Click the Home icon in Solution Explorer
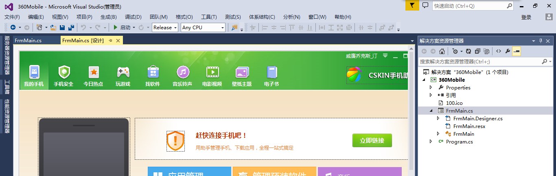 coord(442,51)
